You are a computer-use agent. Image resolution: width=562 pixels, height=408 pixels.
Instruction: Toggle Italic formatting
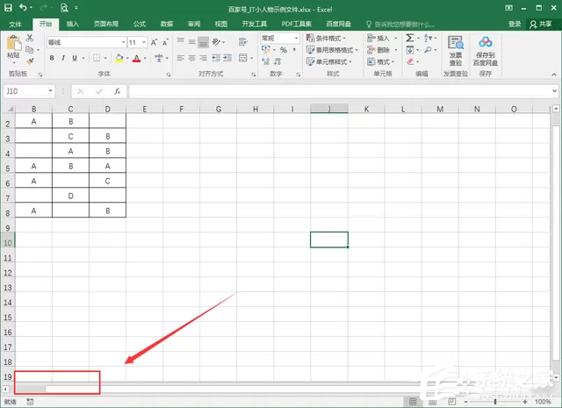click(x=63, y=58)
